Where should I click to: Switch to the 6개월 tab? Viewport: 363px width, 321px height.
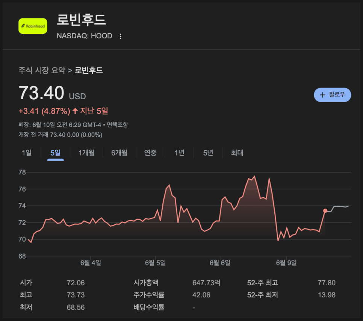point(119,153)
